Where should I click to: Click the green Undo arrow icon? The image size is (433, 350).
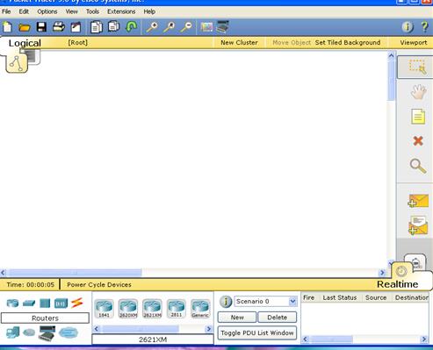(x=131, y=27)
